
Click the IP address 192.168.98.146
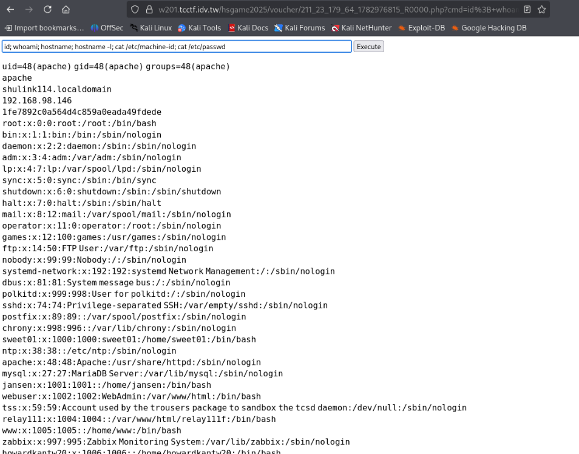point(37,101)
